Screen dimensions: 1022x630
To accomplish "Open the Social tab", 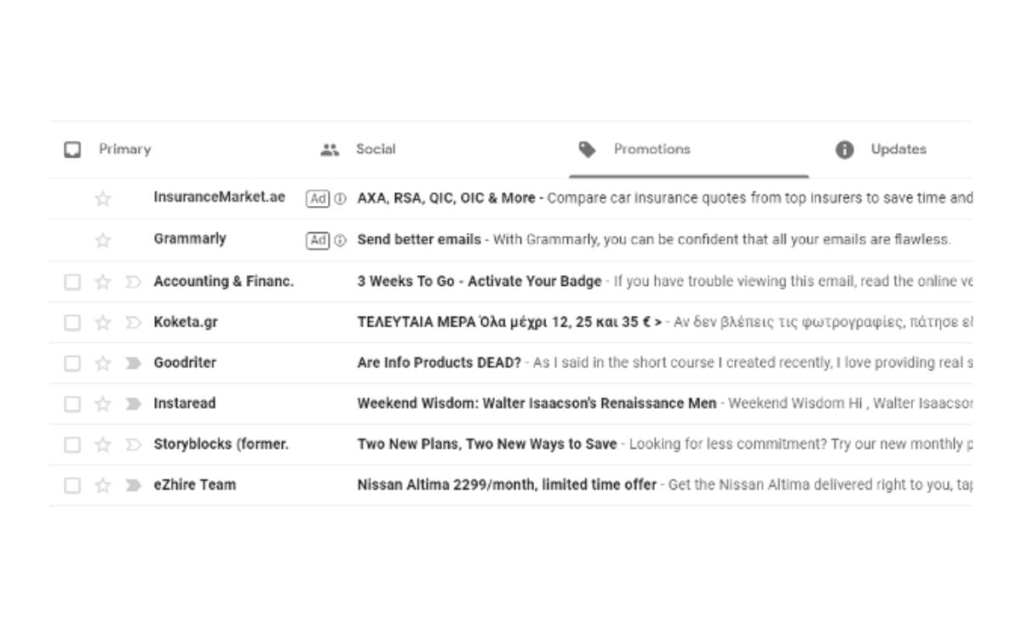I will pos(375,150).
